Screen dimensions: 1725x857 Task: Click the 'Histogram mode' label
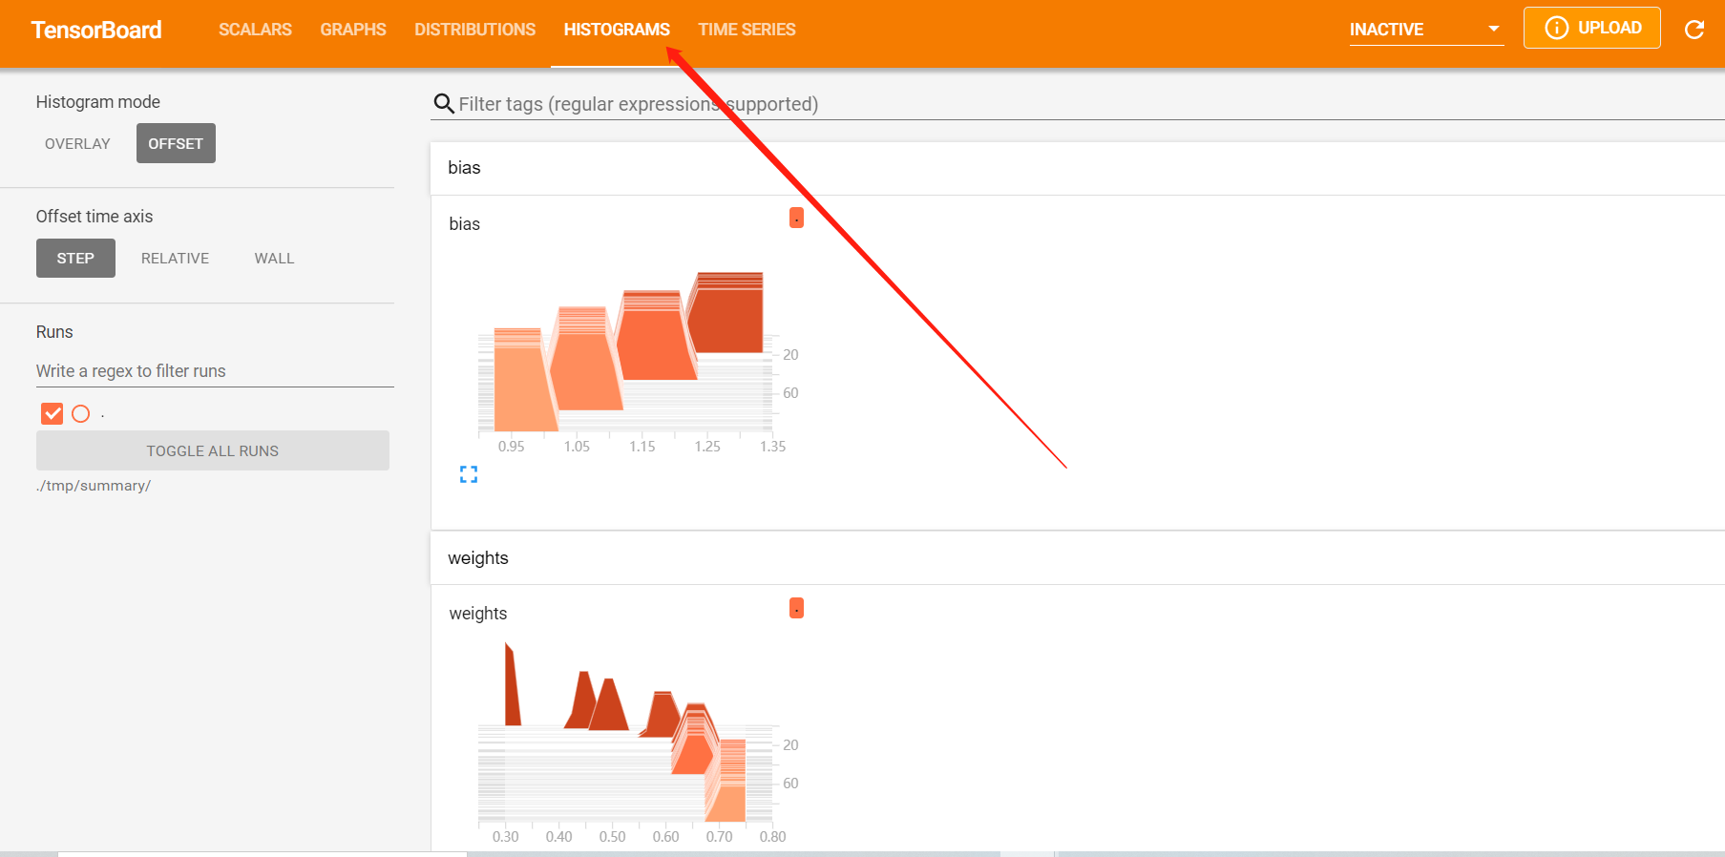tap(98, 102)
